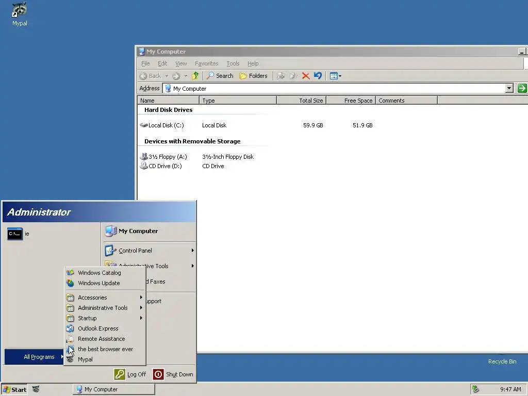Sort by the Total Size column header

(301, 101)
